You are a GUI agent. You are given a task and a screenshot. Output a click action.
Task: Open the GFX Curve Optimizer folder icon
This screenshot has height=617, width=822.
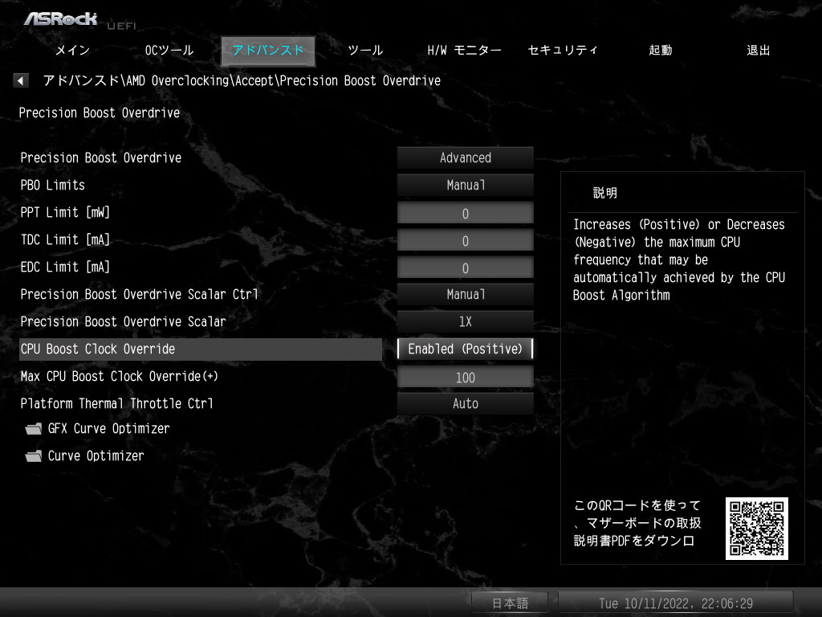pos(34,429)
